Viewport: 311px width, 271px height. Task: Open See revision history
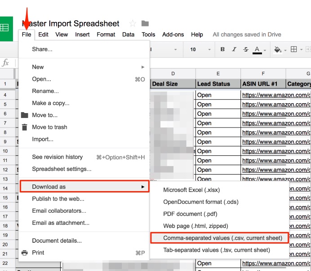pyautogui.click(x=84, y=157)
